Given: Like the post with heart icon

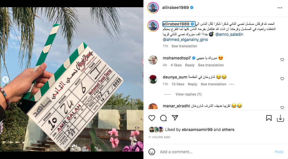Looking at the screenshot, I should [152, 118].
